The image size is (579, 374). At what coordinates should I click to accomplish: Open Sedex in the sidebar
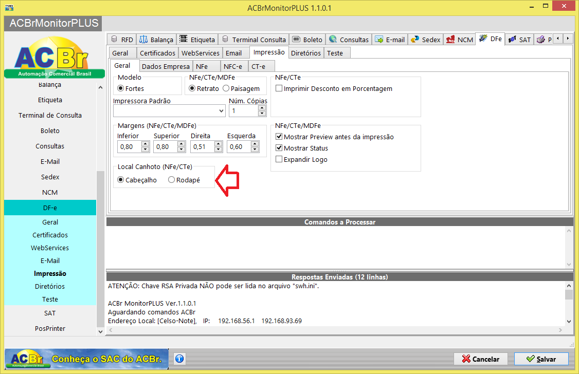(x=50, y=177)
